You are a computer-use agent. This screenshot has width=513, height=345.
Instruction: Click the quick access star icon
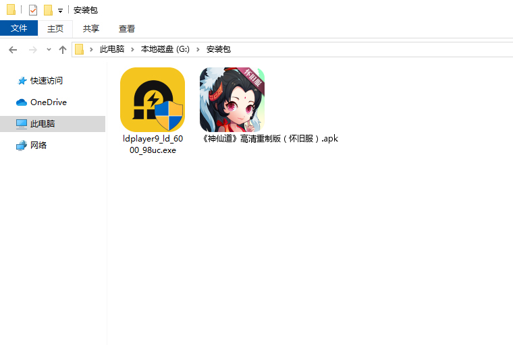pos(22,81)
